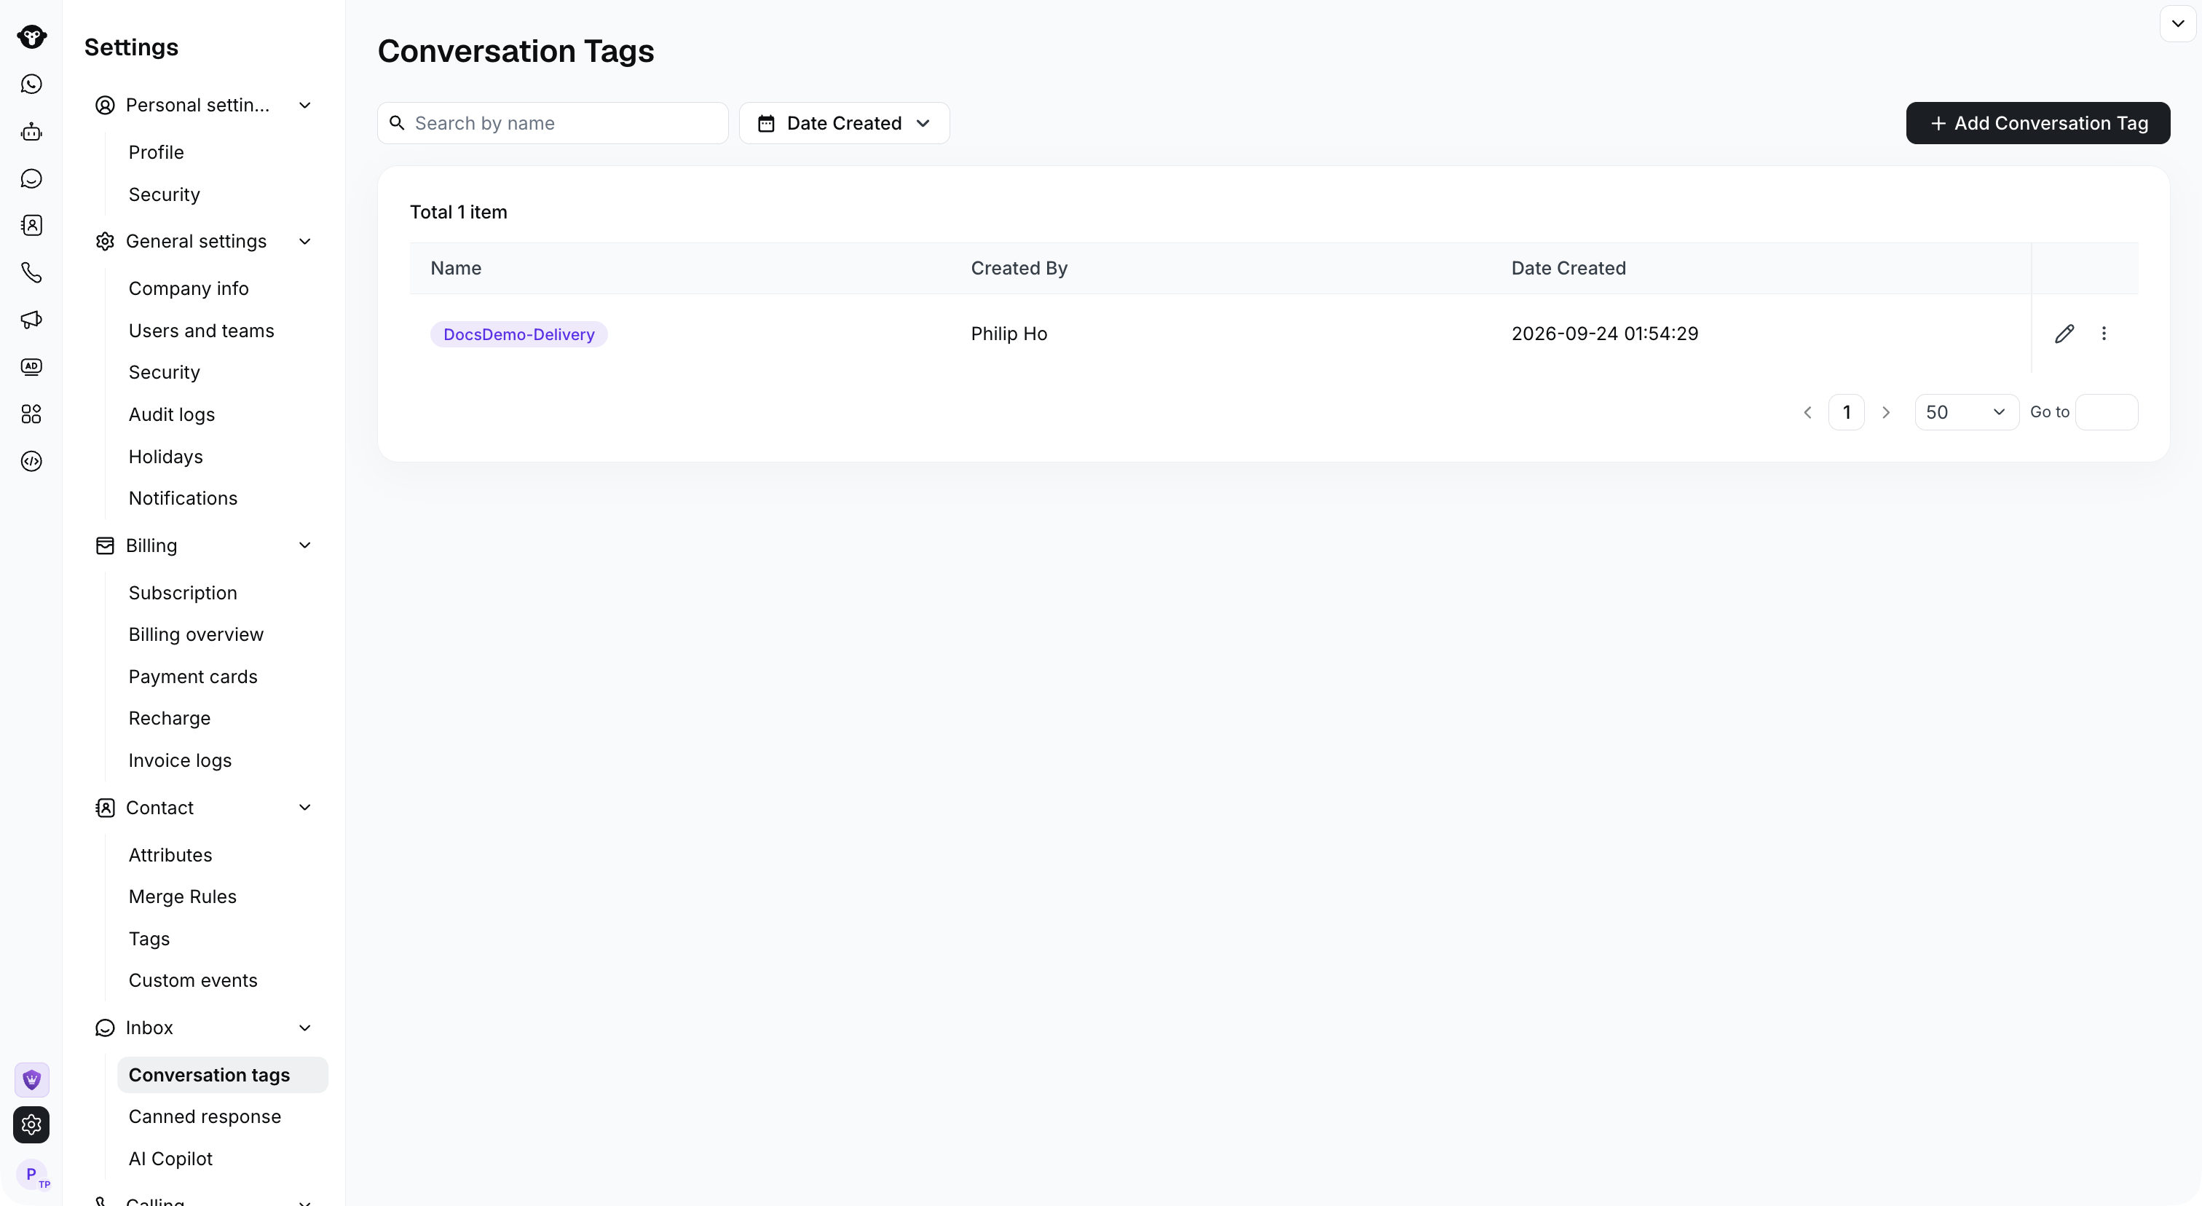Go to next page arrow
Image resolution: width=2202 pixels, height=1206 pixels.
point(1886,412)
